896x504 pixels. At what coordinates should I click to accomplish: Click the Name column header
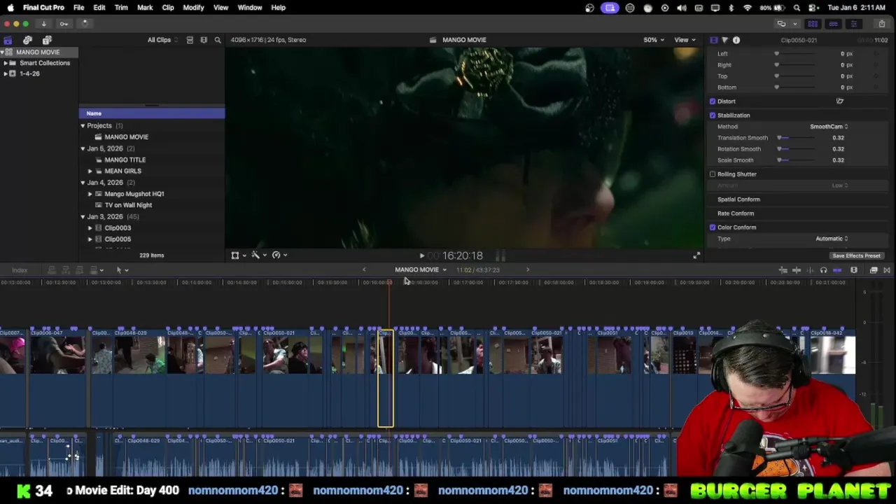click(152, 113)
